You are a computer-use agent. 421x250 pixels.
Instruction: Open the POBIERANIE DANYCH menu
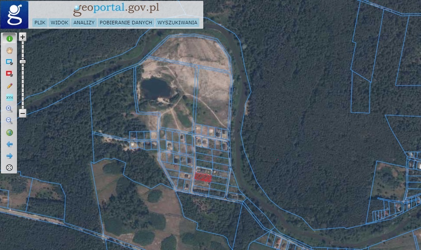[126, 23]
